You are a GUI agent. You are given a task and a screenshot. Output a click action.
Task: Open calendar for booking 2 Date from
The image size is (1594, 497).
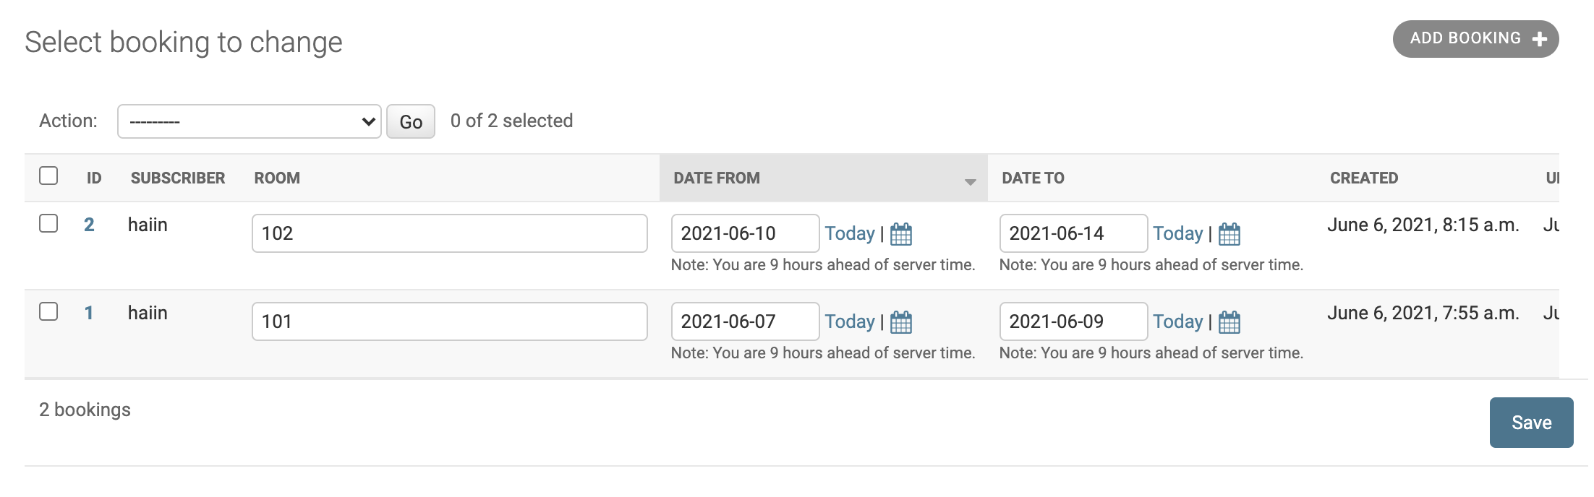coord(901,234)
